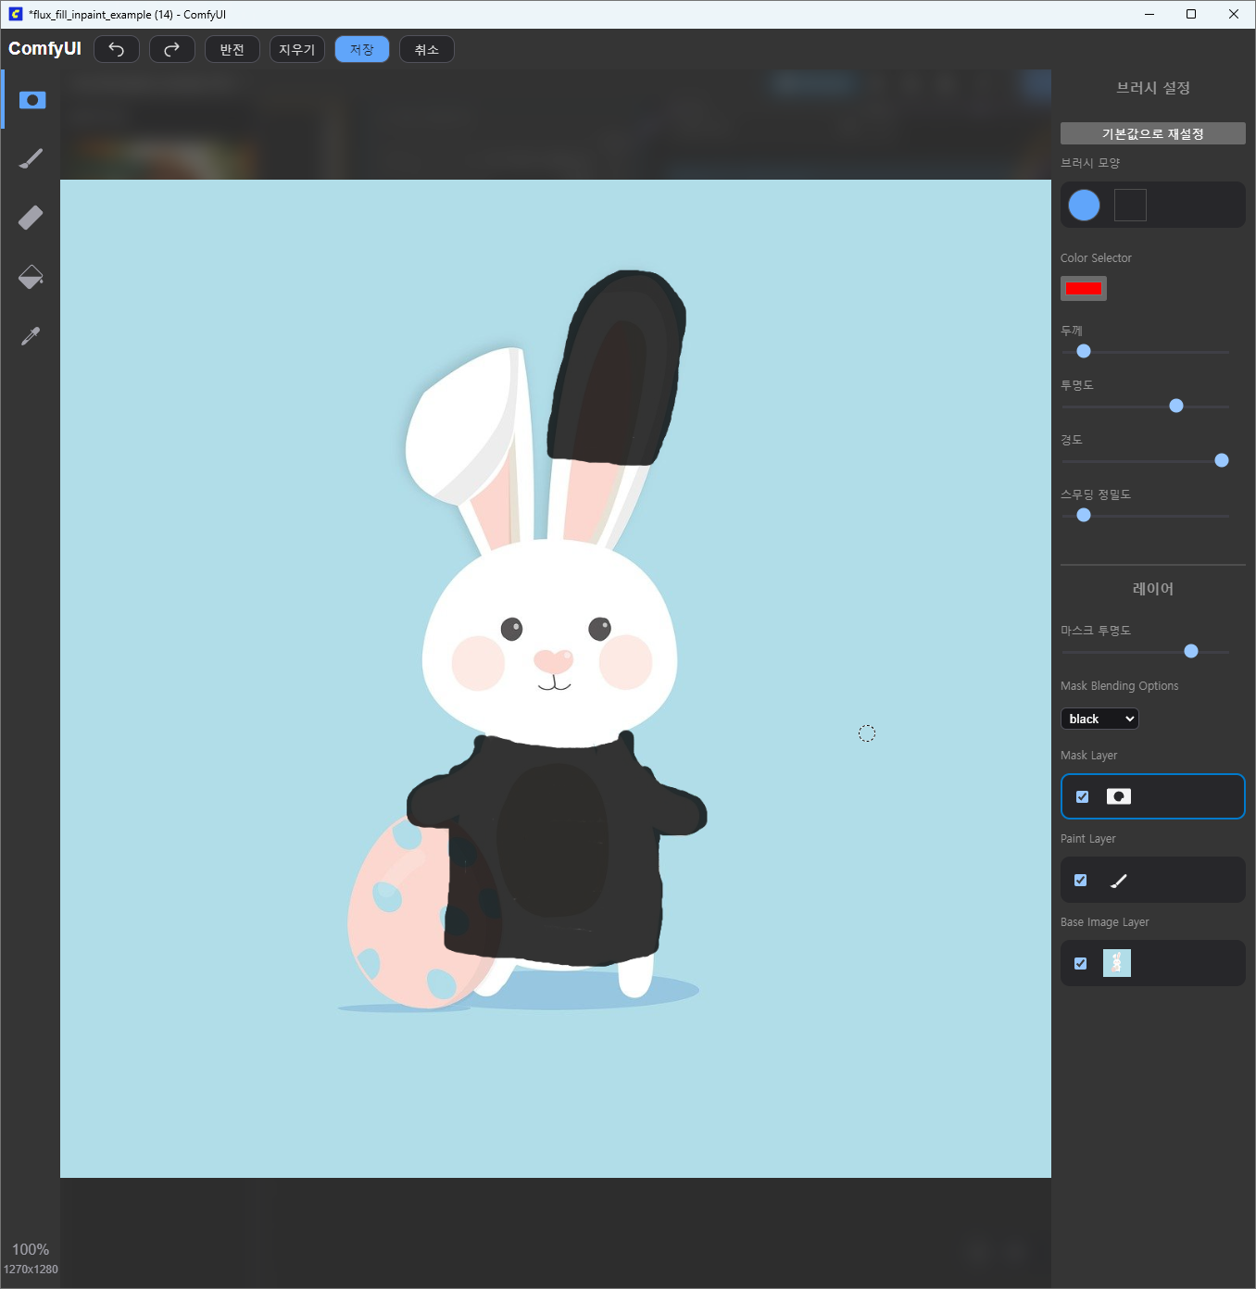Select the paint brush tool
Image resolution: width=1256 pixels, height=1289 pixels.
(x=31, y=158)
